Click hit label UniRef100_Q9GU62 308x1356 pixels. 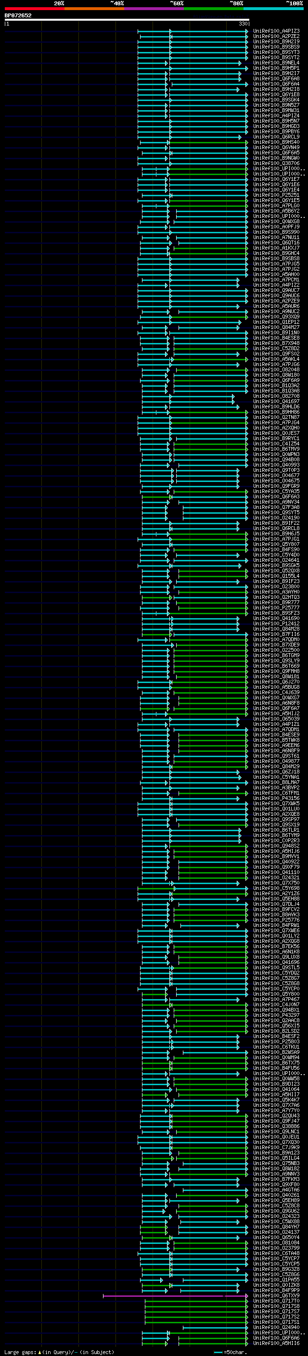click(276, 1211)
